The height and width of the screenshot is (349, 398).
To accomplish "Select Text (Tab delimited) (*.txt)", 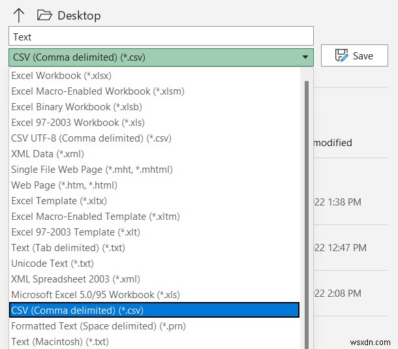I will (155, 248).
